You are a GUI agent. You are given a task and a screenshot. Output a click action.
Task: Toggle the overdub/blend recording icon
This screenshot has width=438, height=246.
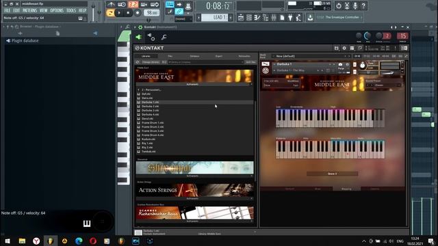[144, 5]
